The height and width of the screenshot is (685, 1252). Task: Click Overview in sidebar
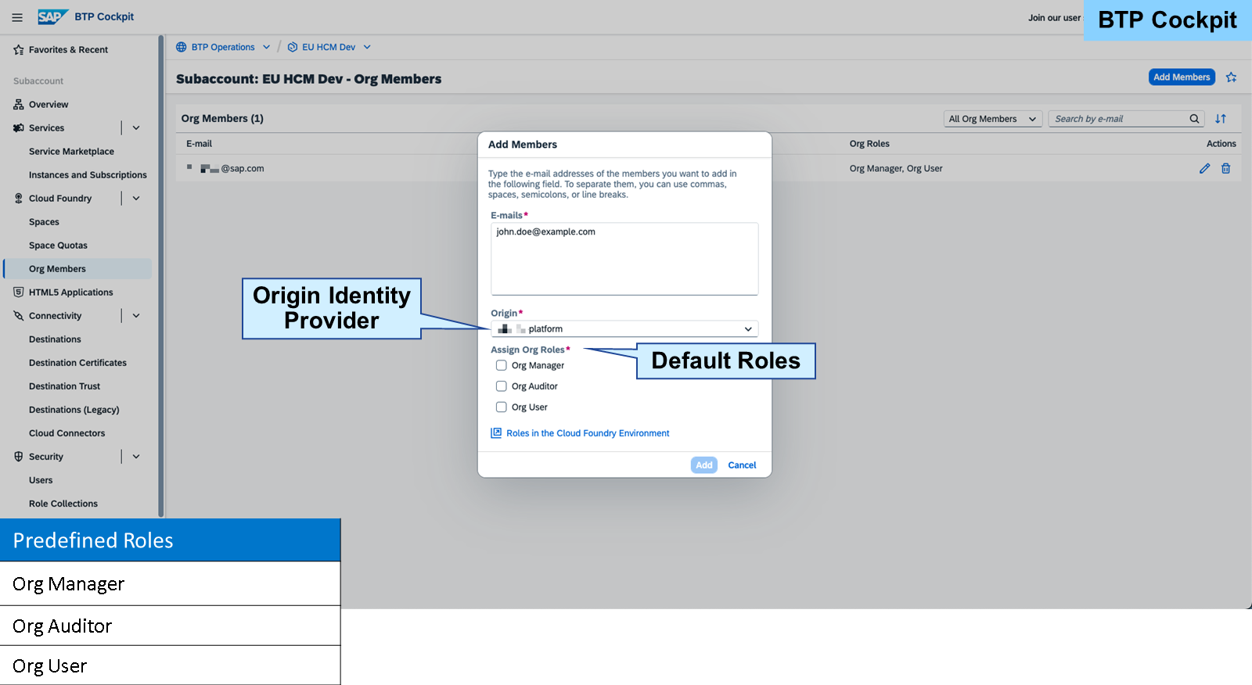(x=49, y=105)
